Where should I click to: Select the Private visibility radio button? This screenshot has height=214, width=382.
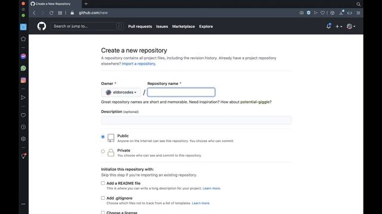coord(103,152)
